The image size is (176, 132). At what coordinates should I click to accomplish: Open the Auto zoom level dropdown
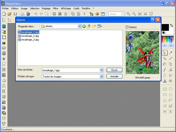tap(123, 14)
